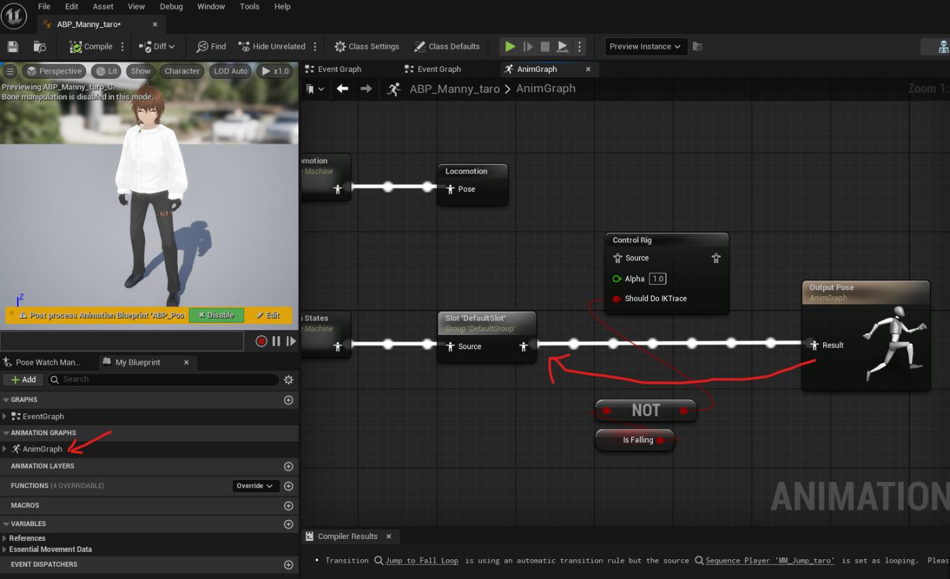The width and height of the screenshot is (950, 579).
Task: Add an event dispatcher with the plus icon
Action: [288, 565]
